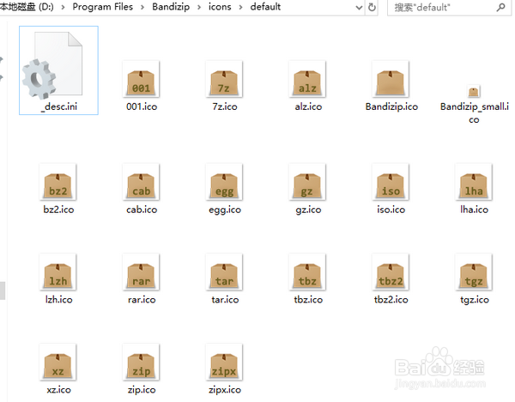This screenshot has height=402, width=515.
Task: Select the rar.ico box icon
Action: point(141,272)
